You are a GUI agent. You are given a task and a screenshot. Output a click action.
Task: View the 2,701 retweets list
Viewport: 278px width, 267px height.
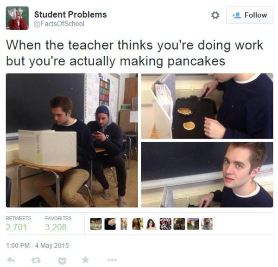(x=19, y=224)
